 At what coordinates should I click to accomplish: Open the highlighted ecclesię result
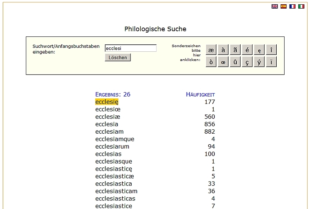tap(107, 102)
